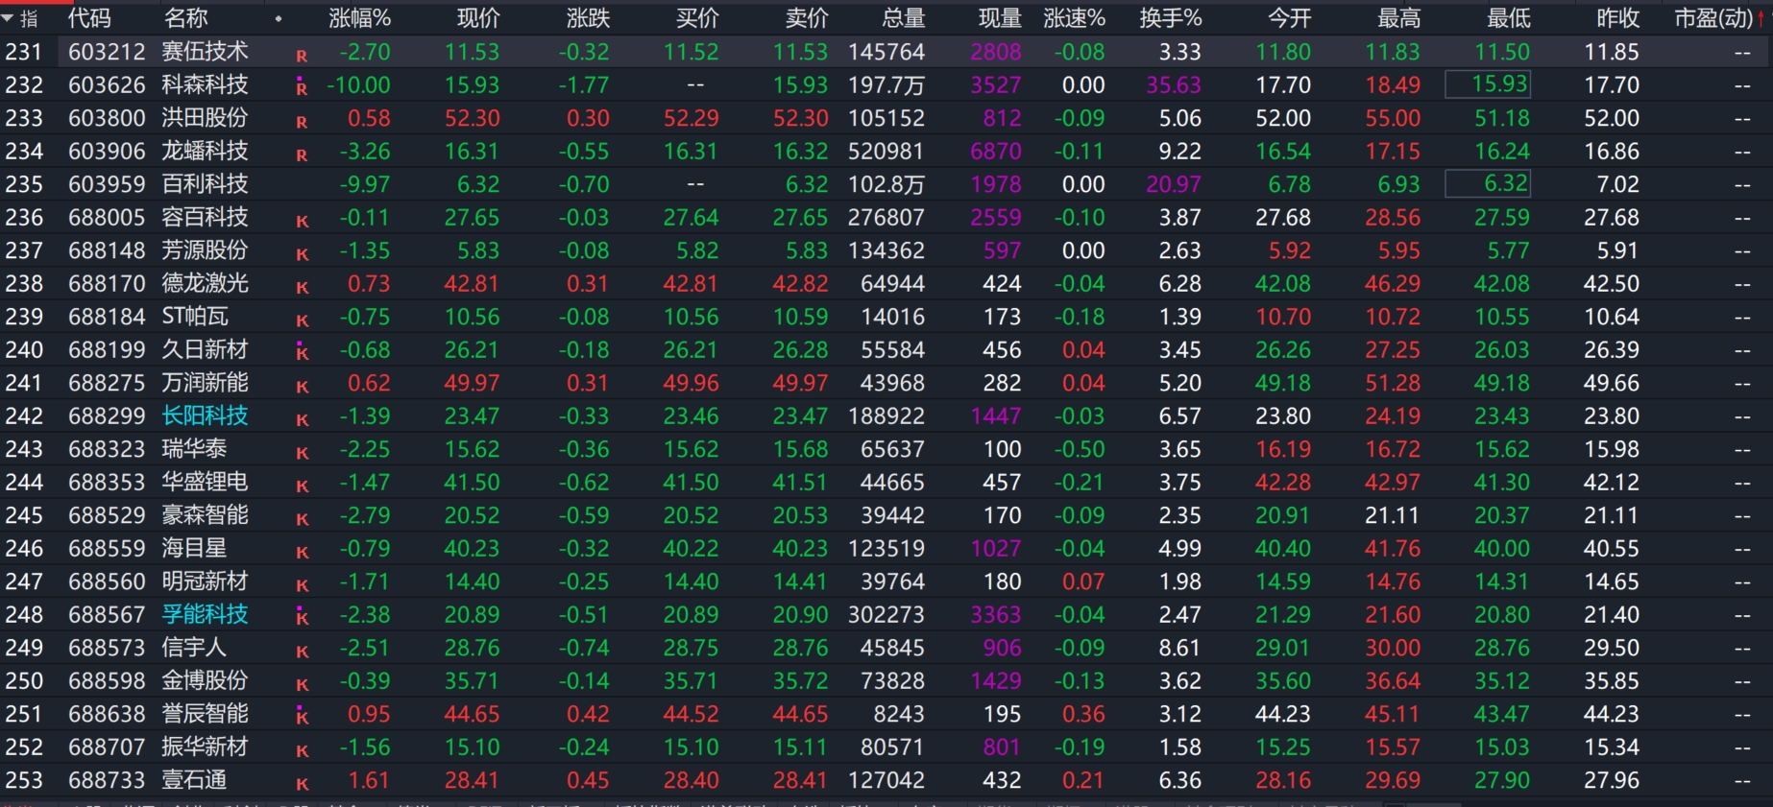Select stock code 688733
The width and height of the screenshot is (1773, 807).
pyautogui.click(x=107, y=780)
